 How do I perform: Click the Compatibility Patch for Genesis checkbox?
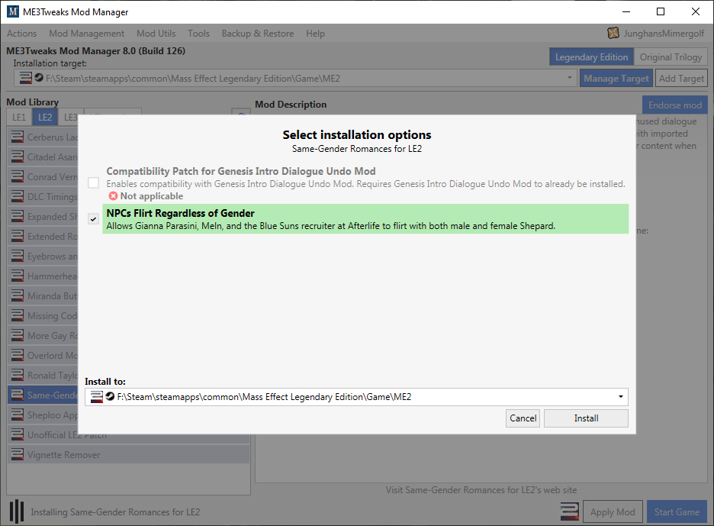pos(93,183)
